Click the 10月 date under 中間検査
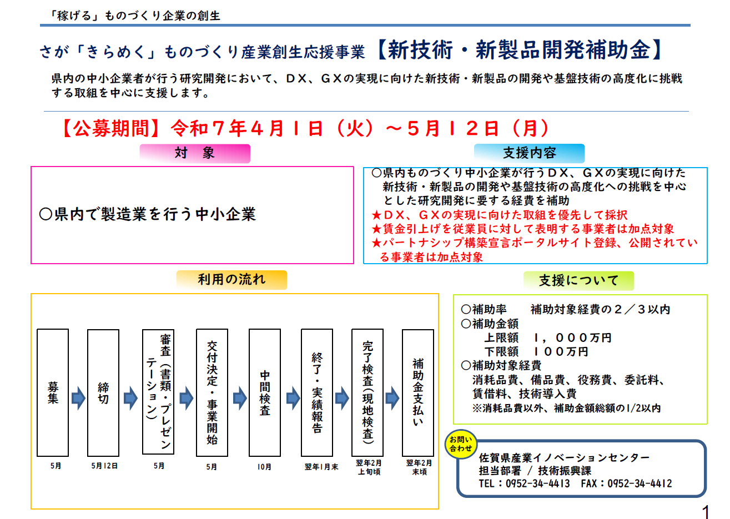This screenshot has height=519, width=730. pyautogui.click(x=265, y=467)
